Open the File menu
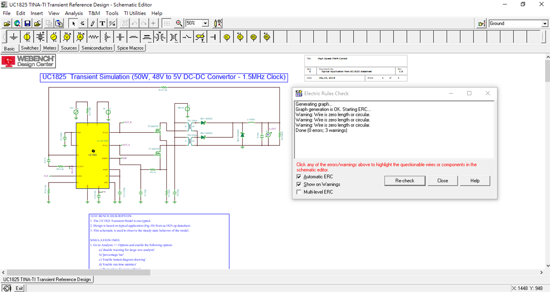 click(7, 13)
